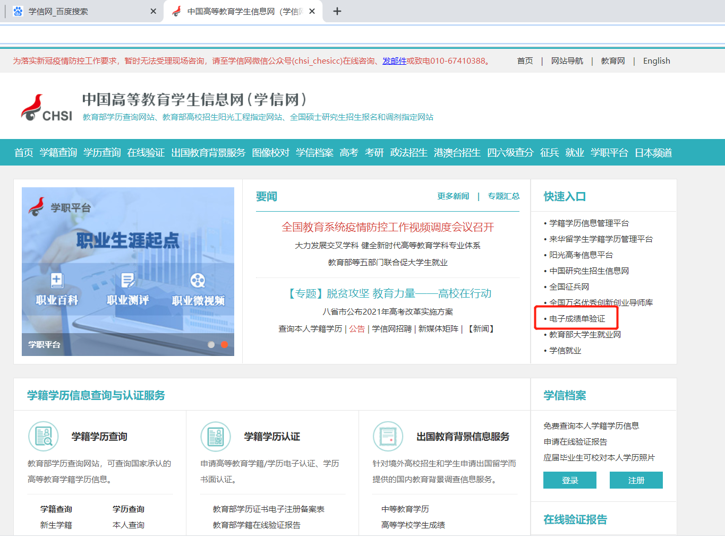
Task: Open 学历查询 in the navigation bar
Action: 102,153
